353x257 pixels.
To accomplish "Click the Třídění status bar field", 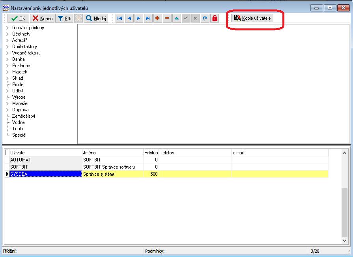I will [x=73, y=251].
